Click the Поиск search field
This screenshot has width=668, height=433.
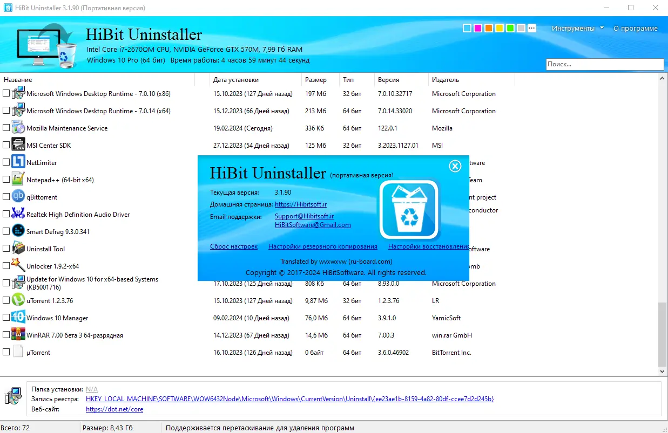[x=605, y=64]
